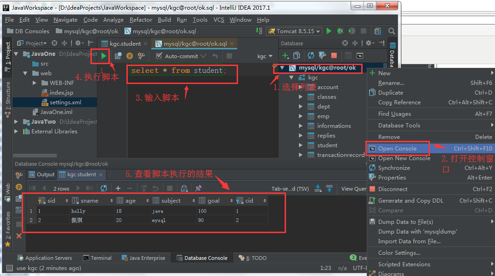Open the Project view dropdown

[x=32, y=43]
